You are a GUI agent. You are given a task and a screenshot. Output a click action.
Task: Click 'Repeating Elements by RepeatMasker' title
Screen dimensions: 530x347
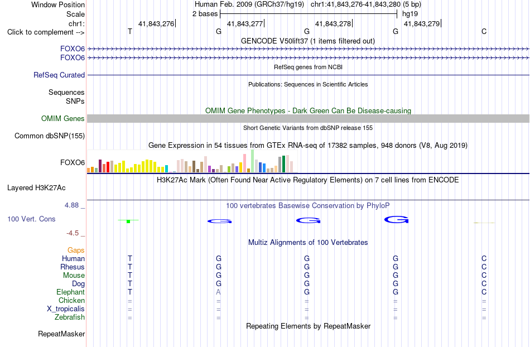click(308, 326)
